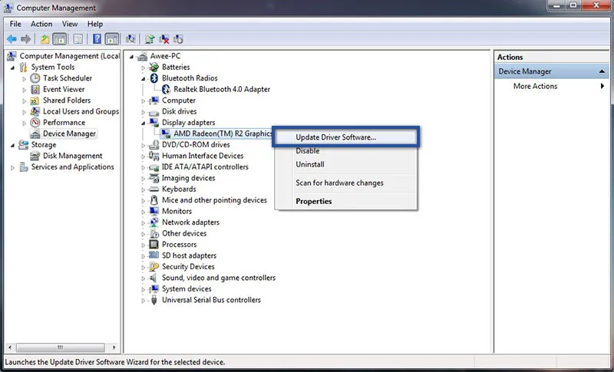614x372 pixels.
Task: Click the uninstall device red X toolbar icon
Action: 164,39
